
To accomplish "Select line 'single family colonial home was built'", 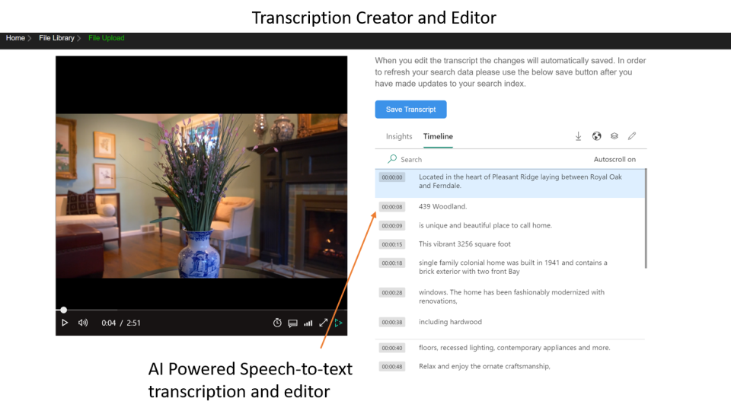I will (x=512, y=267).
